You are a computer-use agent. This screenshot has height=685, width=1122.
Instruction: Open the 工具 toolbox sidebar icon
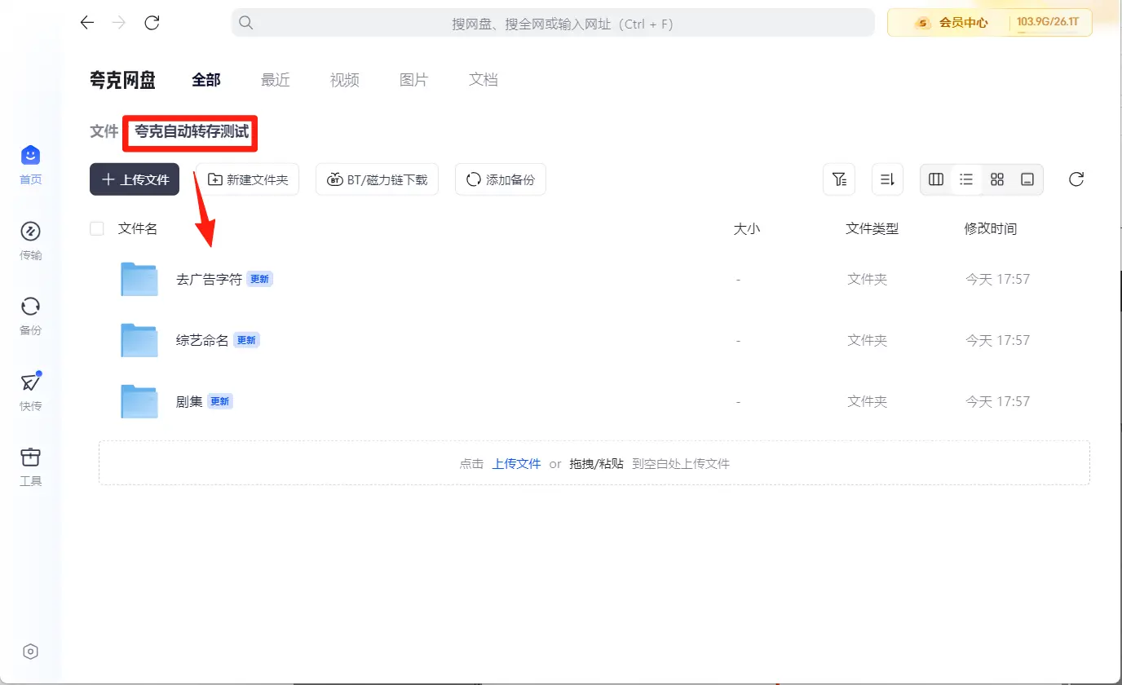(x=30, y=457)
